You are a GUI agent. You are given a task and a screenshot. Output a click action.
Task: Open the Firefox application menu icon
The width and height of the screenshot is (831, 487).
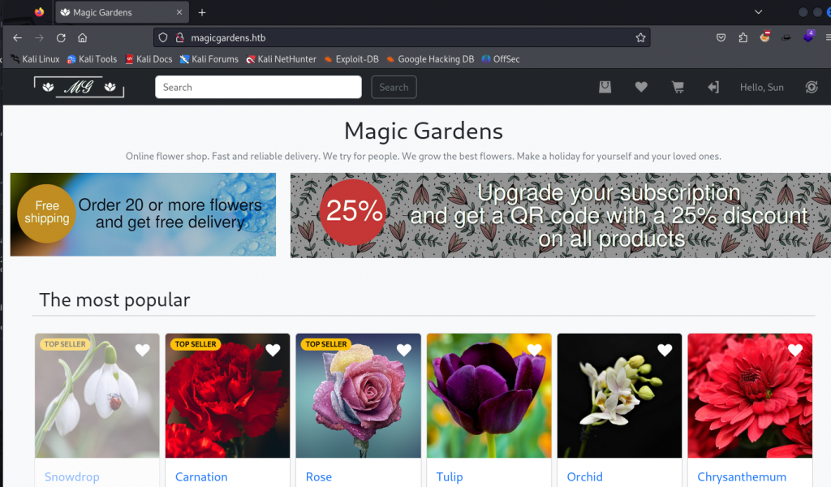[827, 37]
